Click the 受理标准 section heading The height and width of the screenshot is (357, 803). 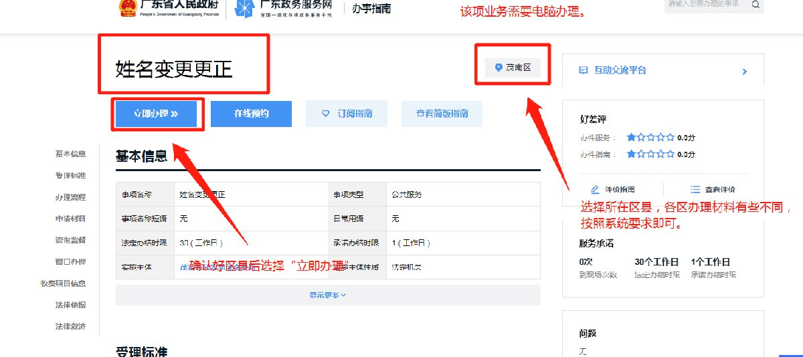coord(141,351)
